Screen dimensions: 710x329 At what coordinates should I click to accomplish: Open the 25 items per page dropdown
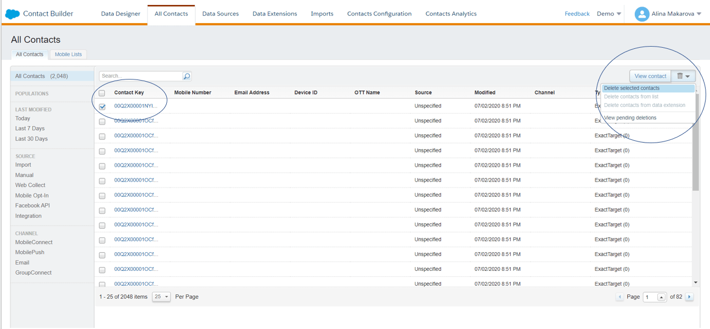(161, 296)
